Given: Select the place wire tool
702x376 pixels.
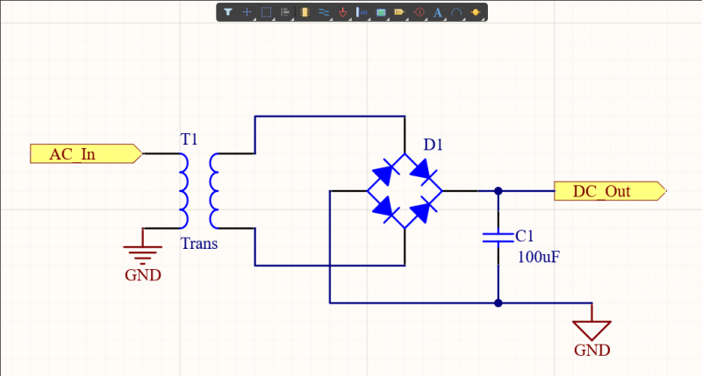Looking at the screenshot, I should click(324, 12).
